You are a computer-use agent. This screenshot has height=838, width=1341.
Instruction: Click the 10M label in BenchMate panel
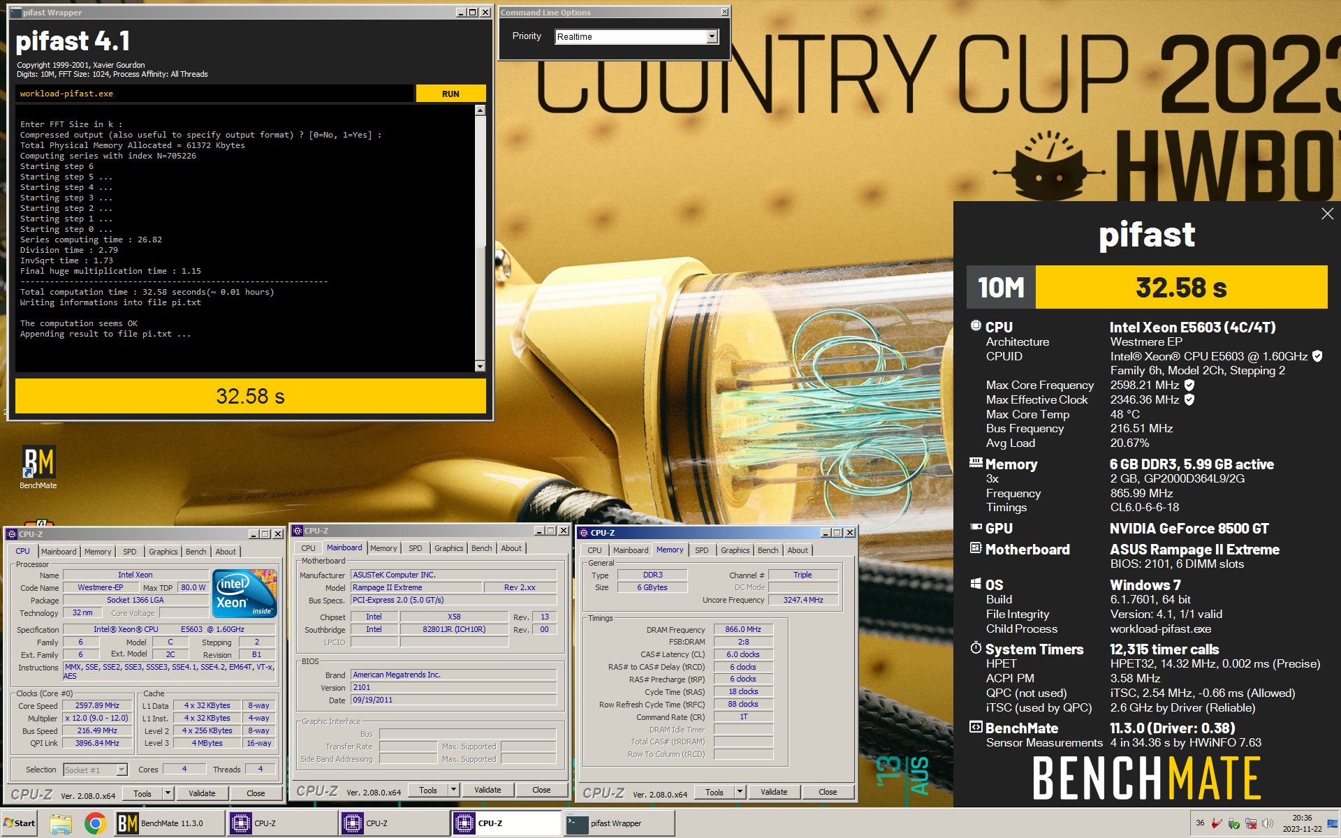tap(1001, 287)
